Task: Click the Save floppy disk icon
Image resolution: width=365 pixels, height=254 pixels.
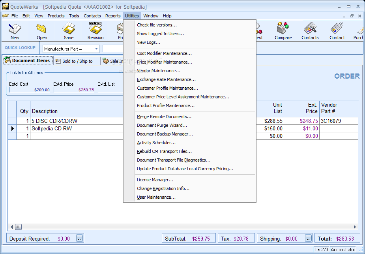Action: coord(69,28)
